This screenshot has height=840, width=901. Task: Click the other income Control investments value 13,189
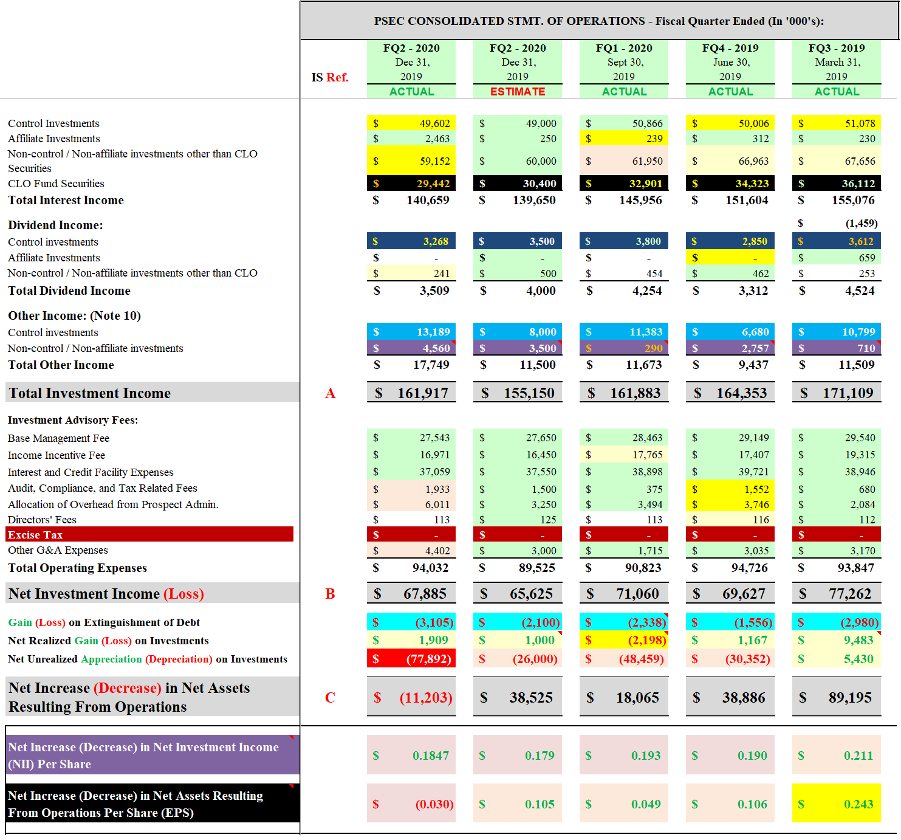coord(433,332)
